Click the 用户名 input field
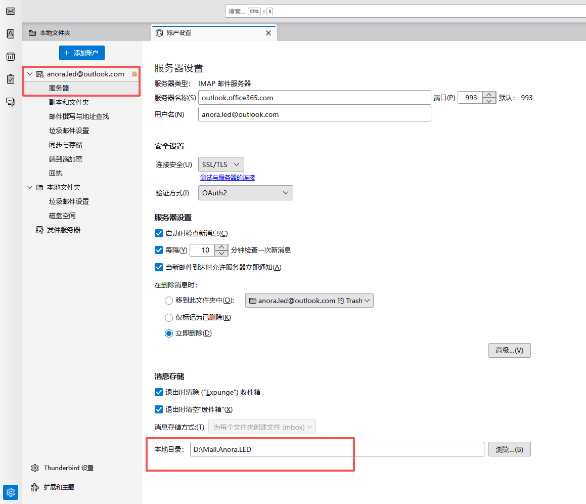 pos(314,114)
